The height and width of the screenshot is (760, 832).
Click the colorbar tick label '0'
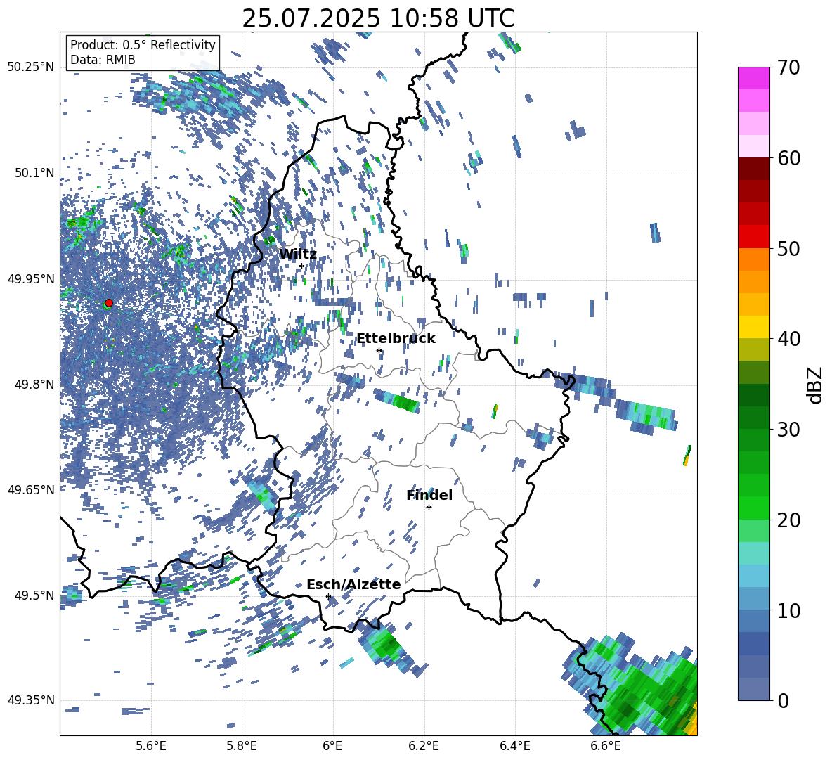point(782,700)
